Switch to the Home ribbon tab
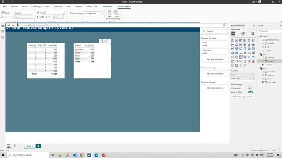282x158 pixels. [x=14, y=7]
